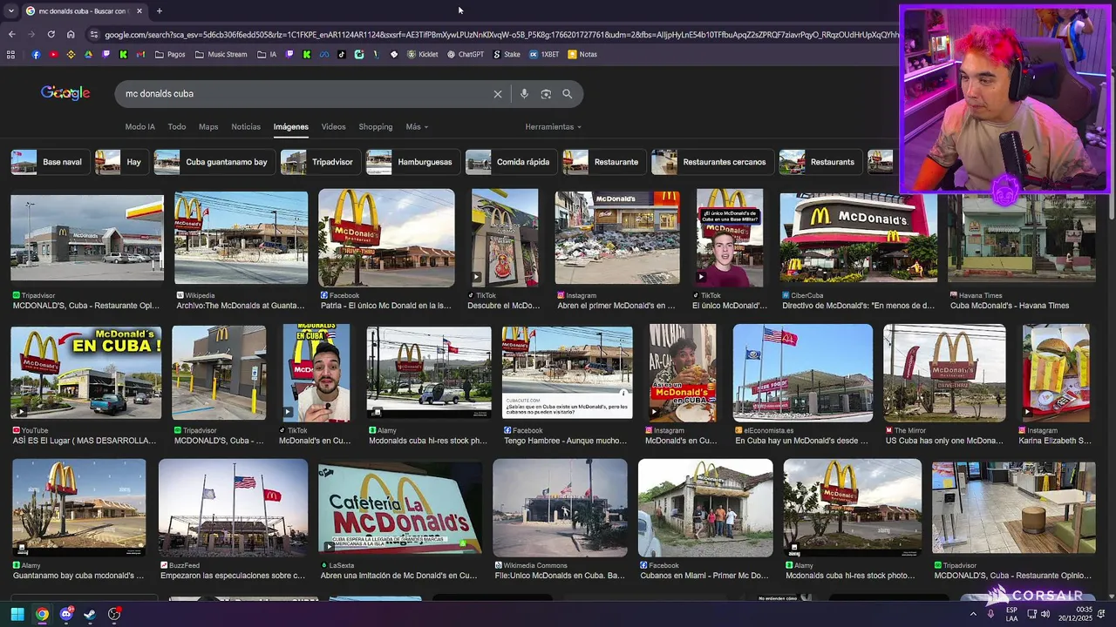Viewport: 1116px width, 627px height.
Task: Open the ChatGPT bookmark
Action: (x=466, y=54)
